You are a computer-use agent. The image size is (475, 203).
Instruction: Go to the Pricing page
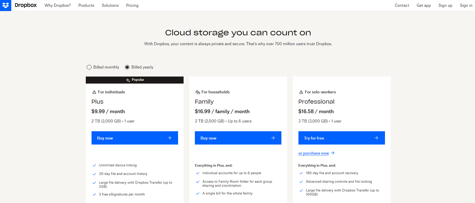point(132,5)
